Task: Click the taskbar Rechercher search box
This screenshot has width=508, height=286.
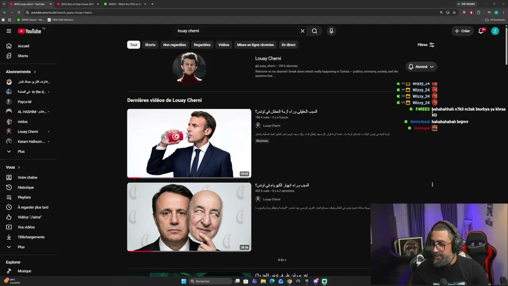Action: 210,281
